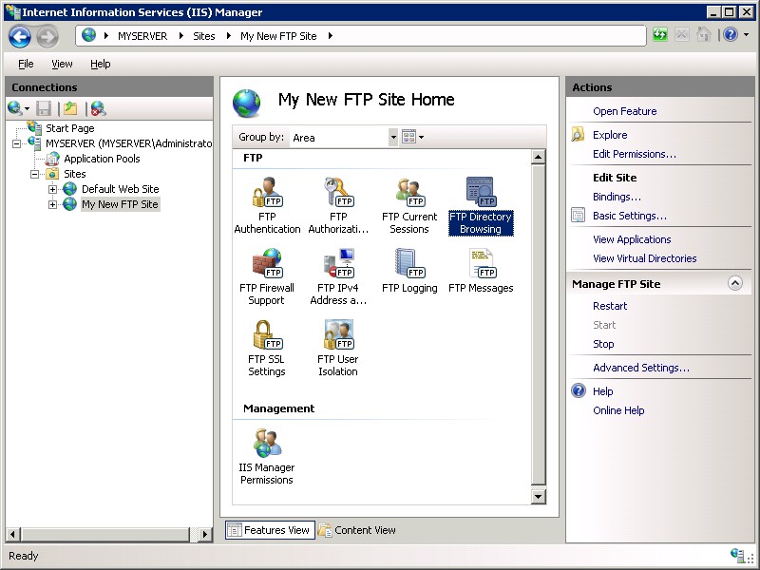This screenshot has width=760, height=570.
Task: Expand the My New FTP Site node
Action: point(53,204)
